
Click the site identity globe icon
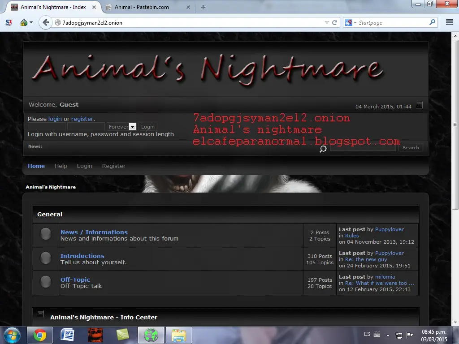[x=58, y=22]
